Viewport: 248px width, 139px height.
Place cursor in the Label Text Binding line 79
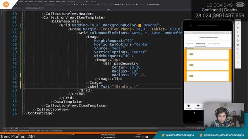(x=112, y=86)
